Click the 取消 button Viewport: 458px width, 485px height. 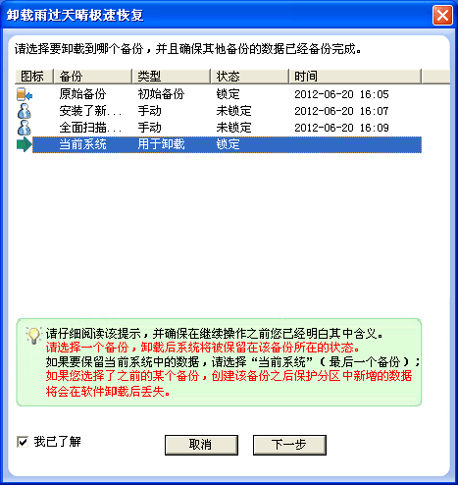click(201, 445)
